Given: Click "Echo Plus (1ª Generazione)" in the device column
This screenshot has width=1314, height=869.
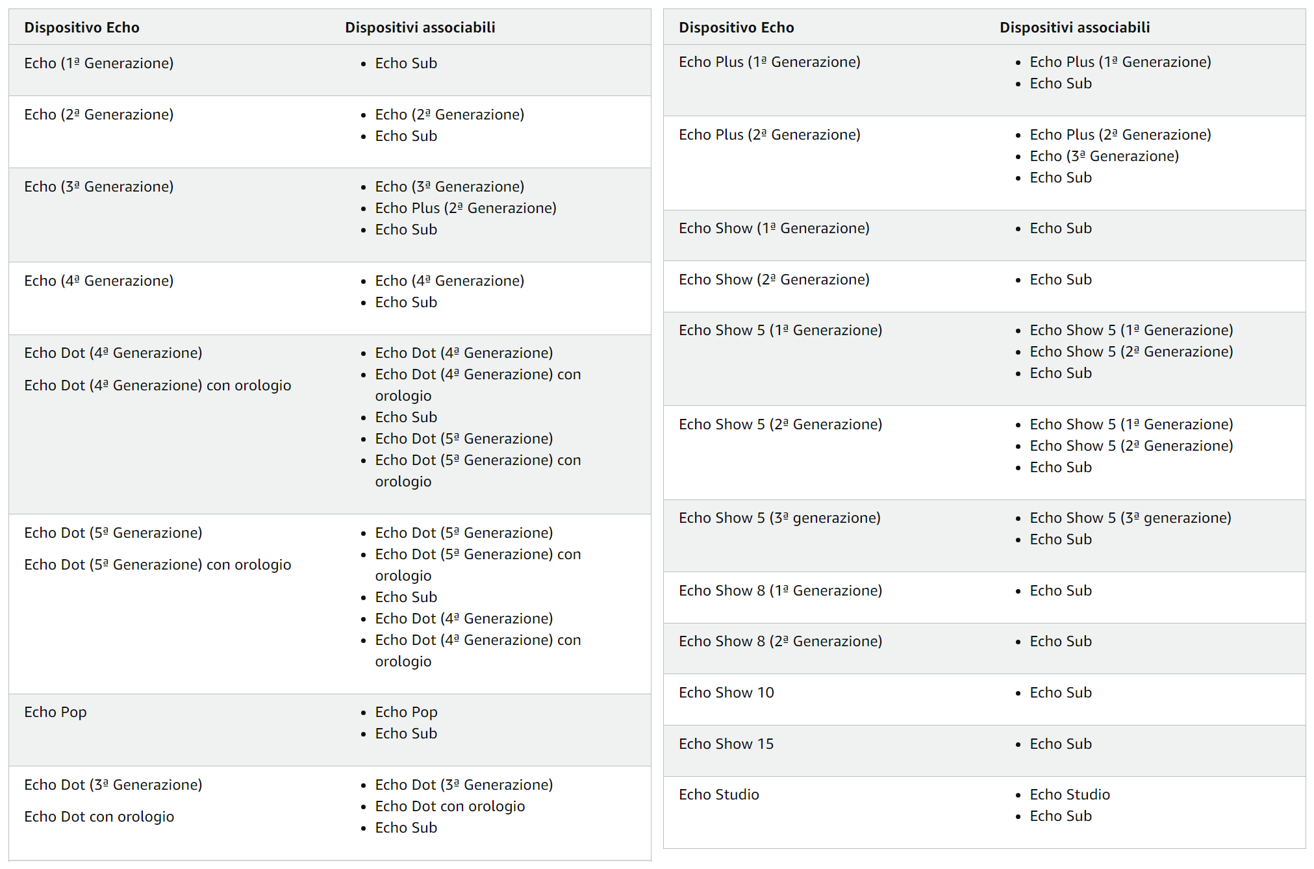Looking at the screenshot, I should pyautogui.click(x=769, y=62).
